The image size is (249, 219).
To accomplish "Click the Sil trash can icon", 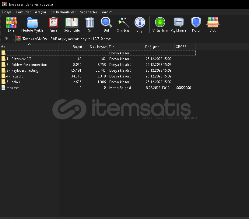I will tap(90, 25).
